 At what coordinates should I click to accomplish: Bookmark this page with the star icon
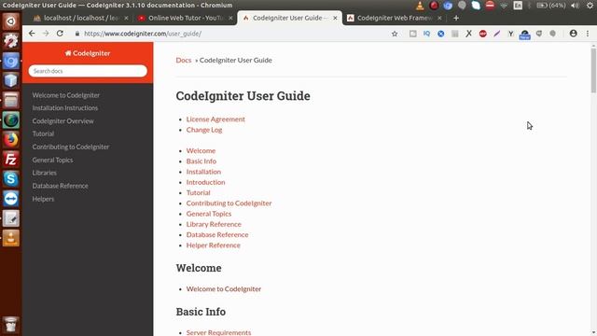395,34
